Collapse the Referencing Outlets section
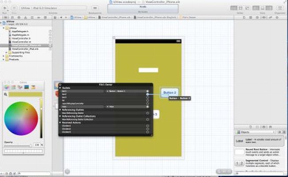The height and width of the screenshot is (177, 288). (x=60, y=110)
